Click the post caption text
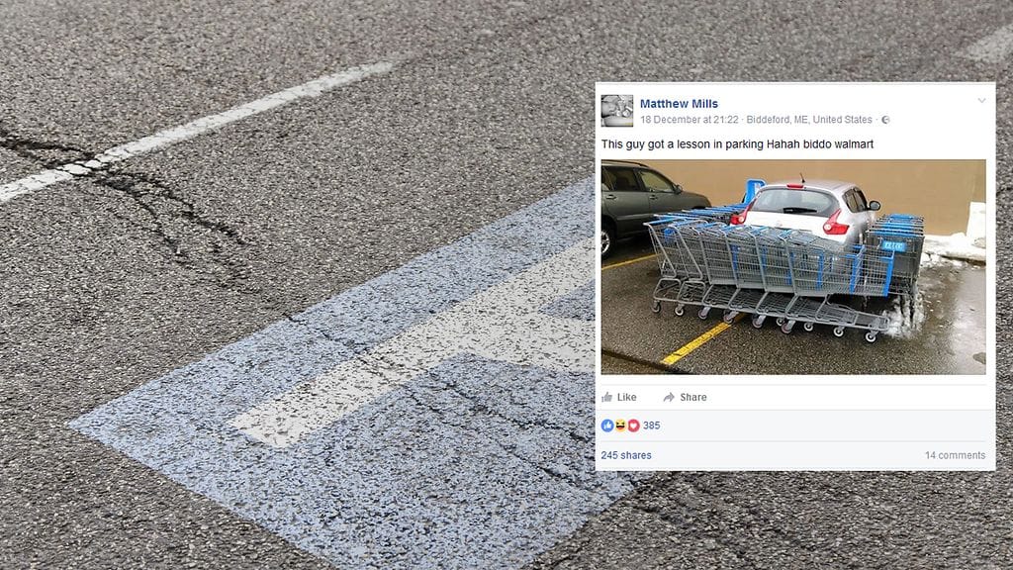 coord(737,144)
